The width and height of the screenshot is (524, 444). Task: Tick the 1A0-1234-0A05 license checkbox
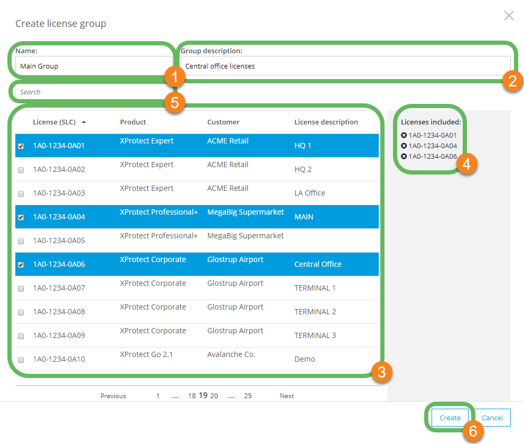[x=21, y=242]
